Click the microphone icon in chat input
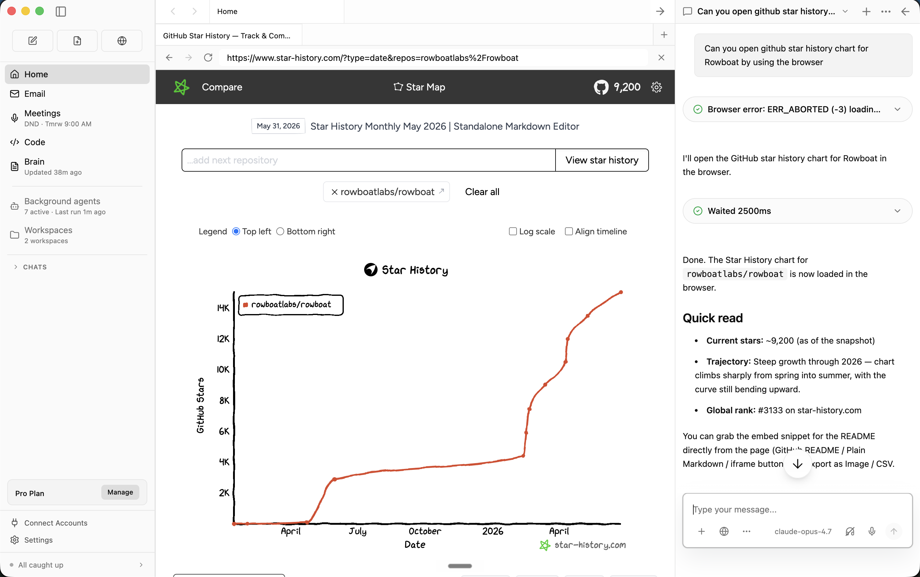920x577 pixels. coord(872,531)
